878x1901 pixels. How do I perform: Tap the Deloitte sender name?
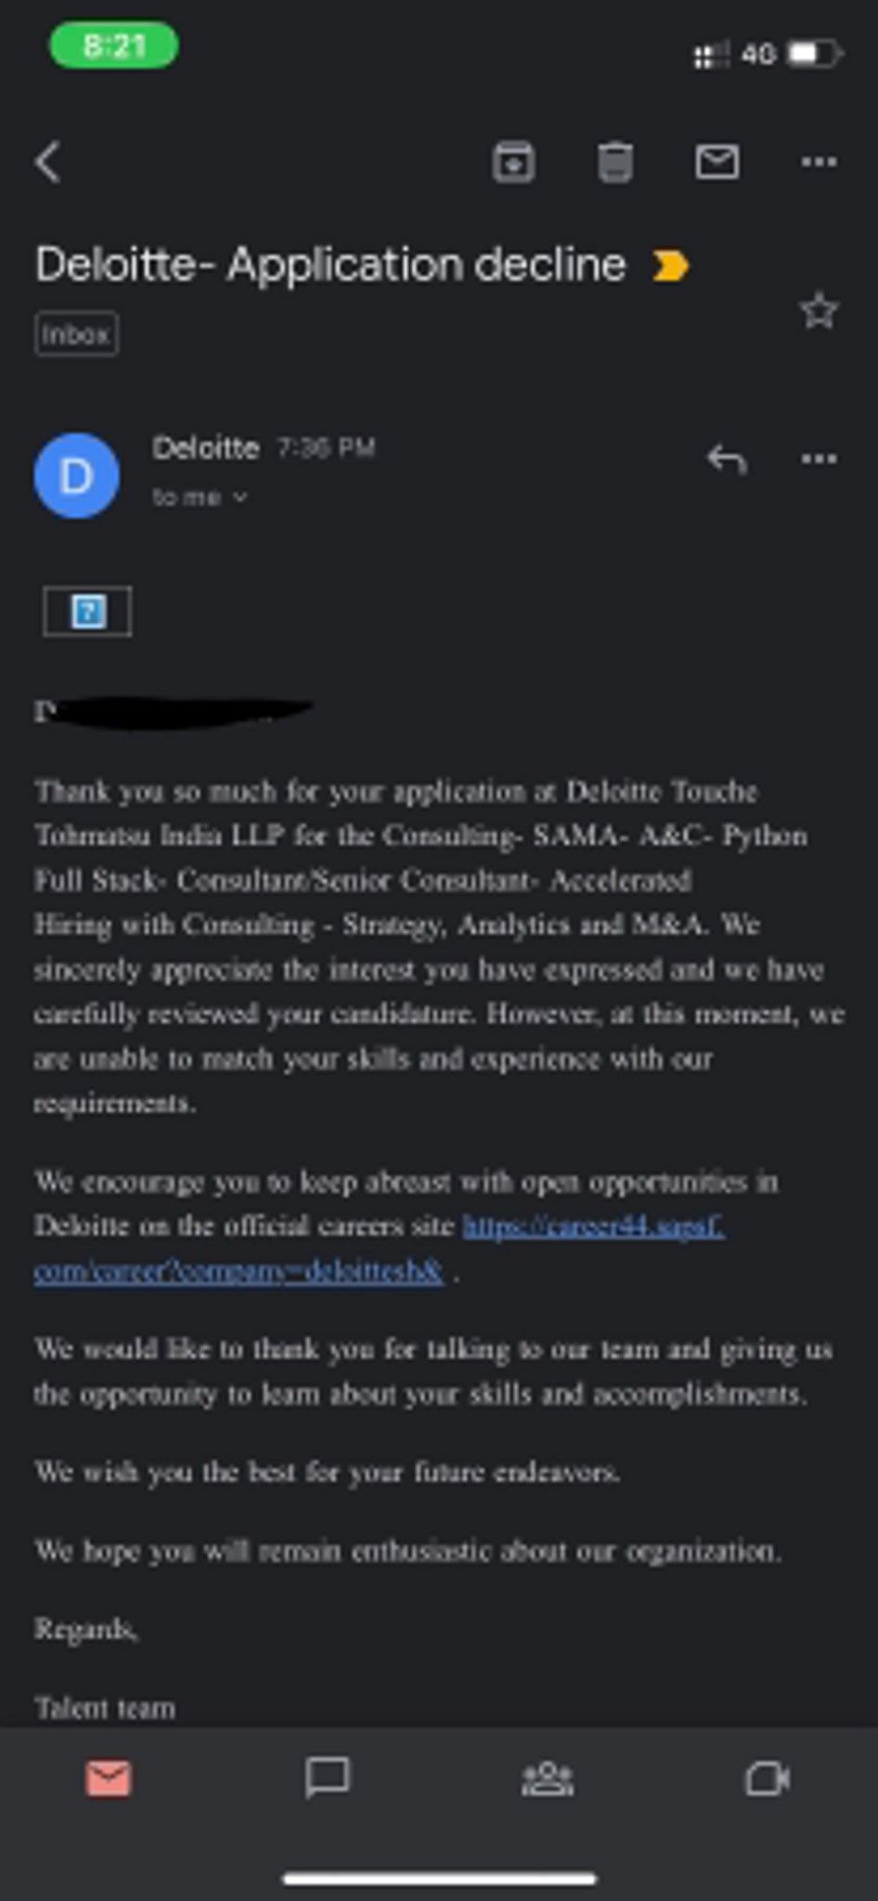click(205, 448)
